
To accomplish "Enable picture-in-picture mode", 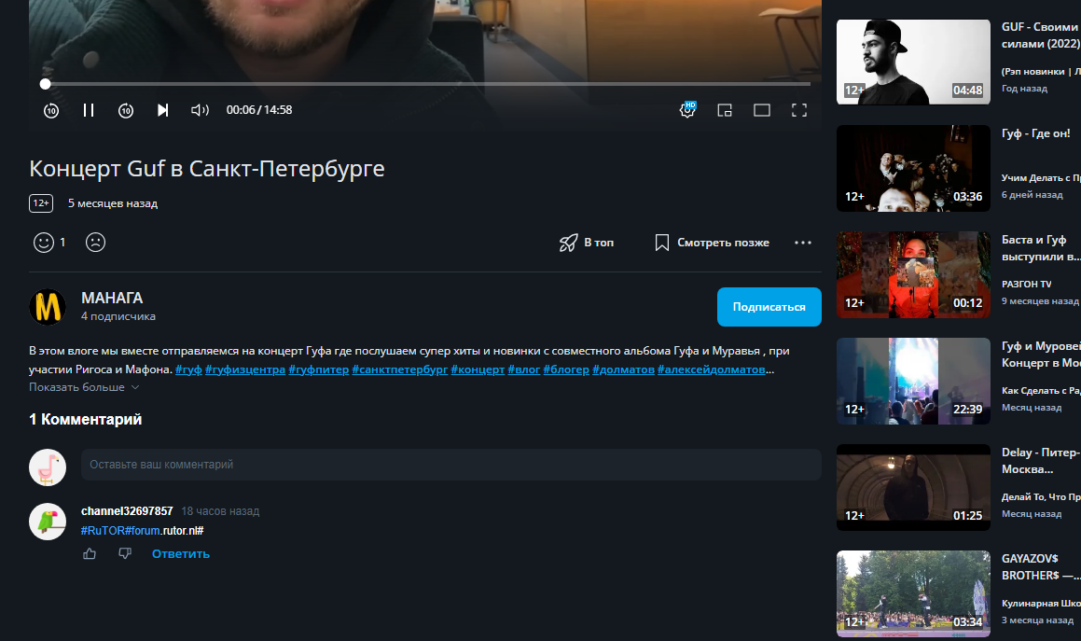I will pyautogui.click(x=725, y=110).
